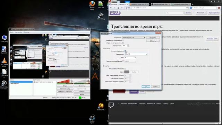
Task: Click the Twitch search field
Action: [175, 13]
